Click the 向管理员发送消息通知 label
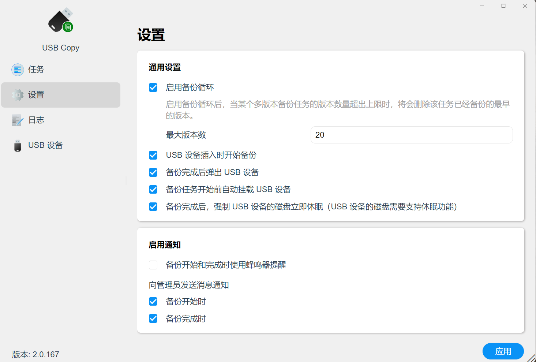The image size is (536, 362). pos(189,285)
